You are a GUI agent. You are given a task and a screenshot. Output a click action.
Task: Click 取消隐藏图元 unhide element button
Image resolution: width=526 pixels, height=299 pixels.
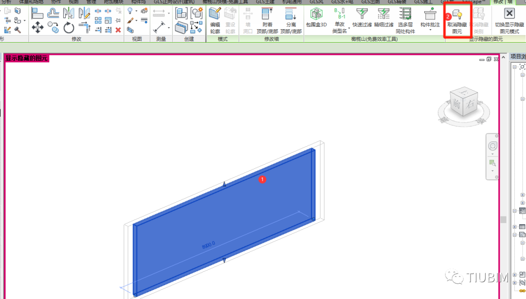point(457,21)
